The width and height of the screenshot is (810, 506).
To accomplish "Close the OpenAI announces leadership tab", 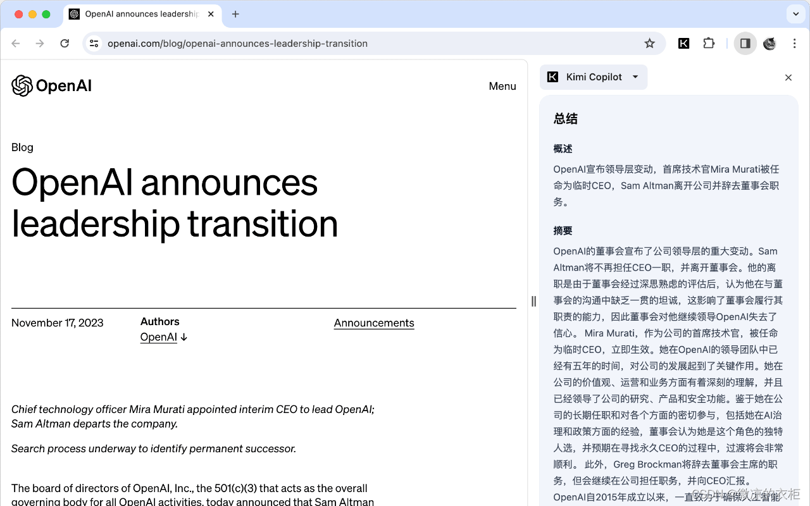I will tap(211, 14).
